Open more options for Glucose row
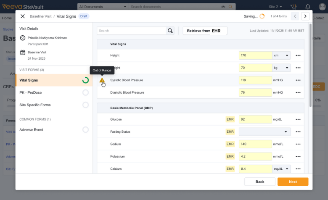 (298, 119)
